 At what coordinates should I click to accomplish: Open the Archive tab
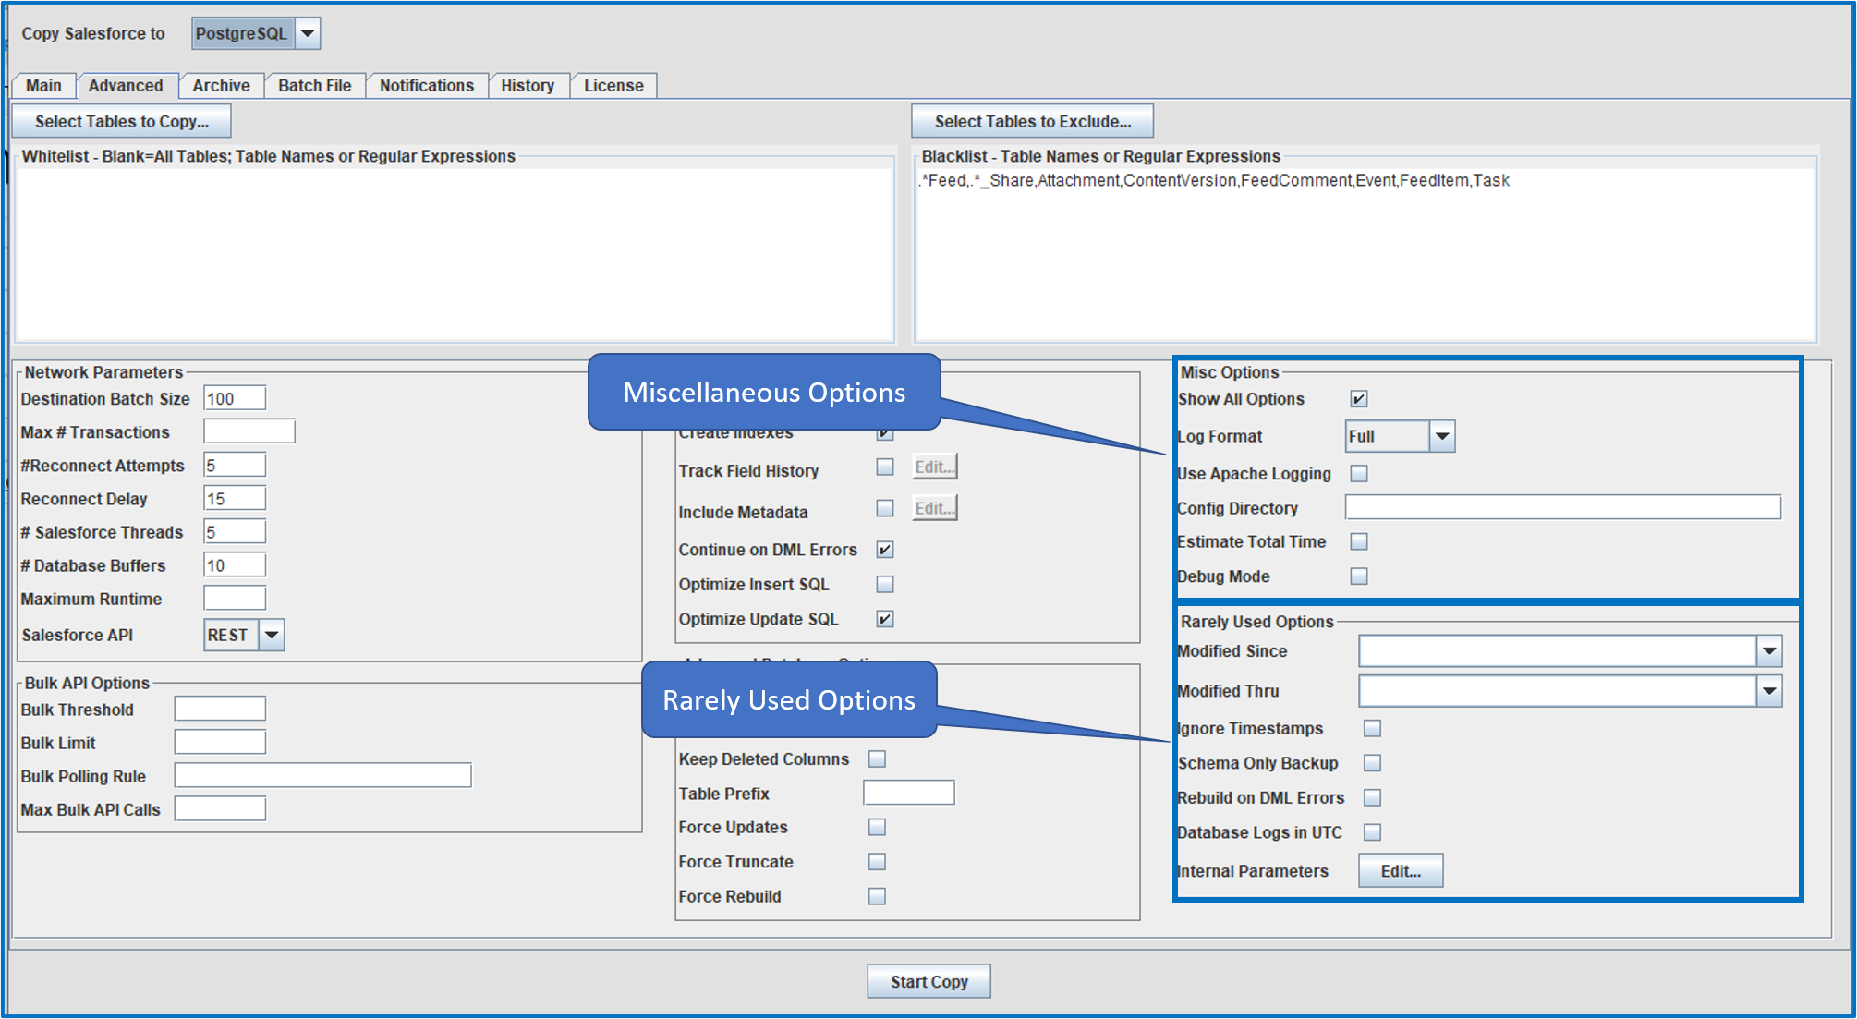[x=221, y=86]
